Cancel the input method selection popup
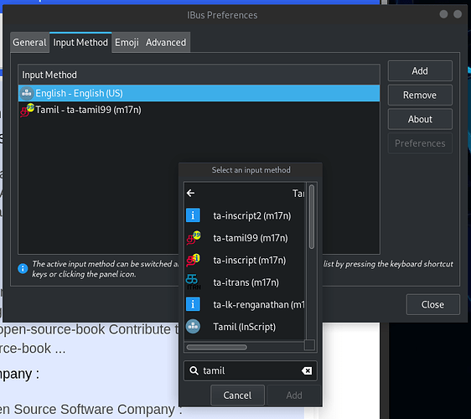Image resolution: width=471 pixels, height=419 pixels. [x=237, y=396]
